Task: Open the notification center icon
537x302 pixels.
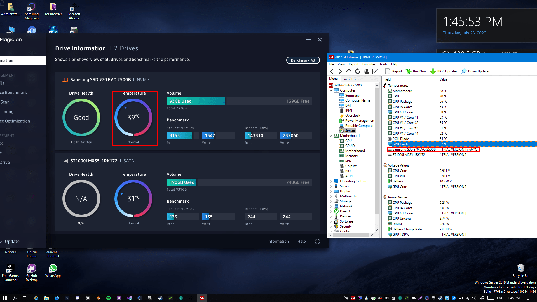Action: [x=528, y=298]
